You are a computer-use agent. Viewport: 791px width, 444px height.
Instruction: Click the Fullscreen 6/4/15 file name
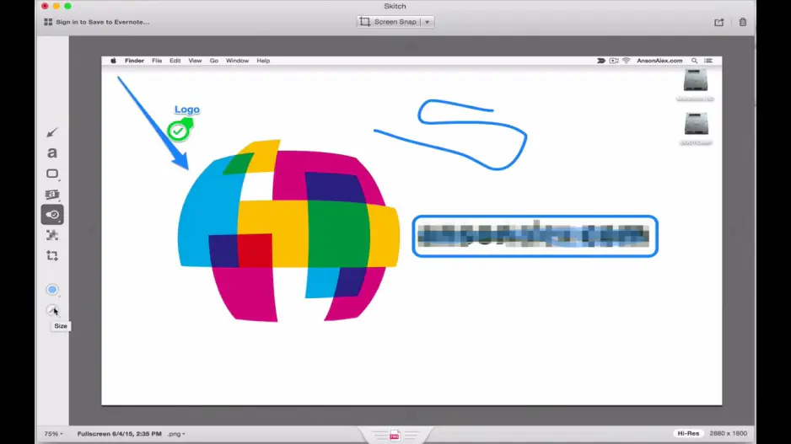click(x=120, y=433)
